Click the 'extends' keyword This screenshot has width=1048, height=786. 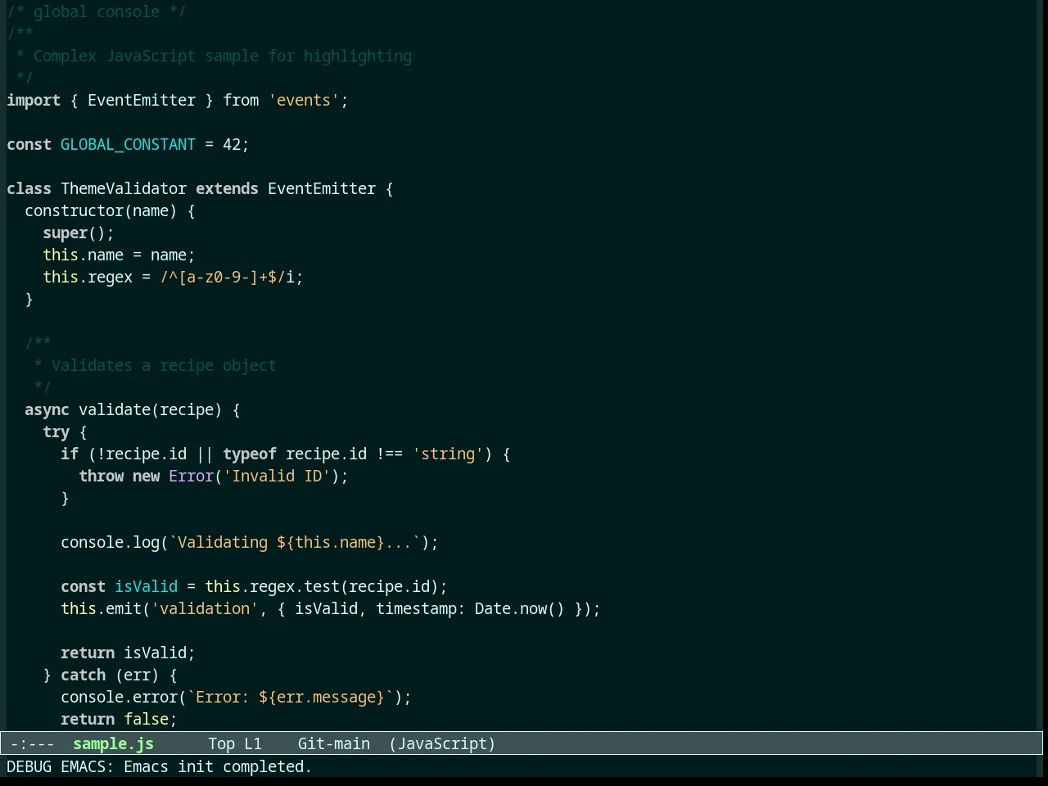(227, 188)
